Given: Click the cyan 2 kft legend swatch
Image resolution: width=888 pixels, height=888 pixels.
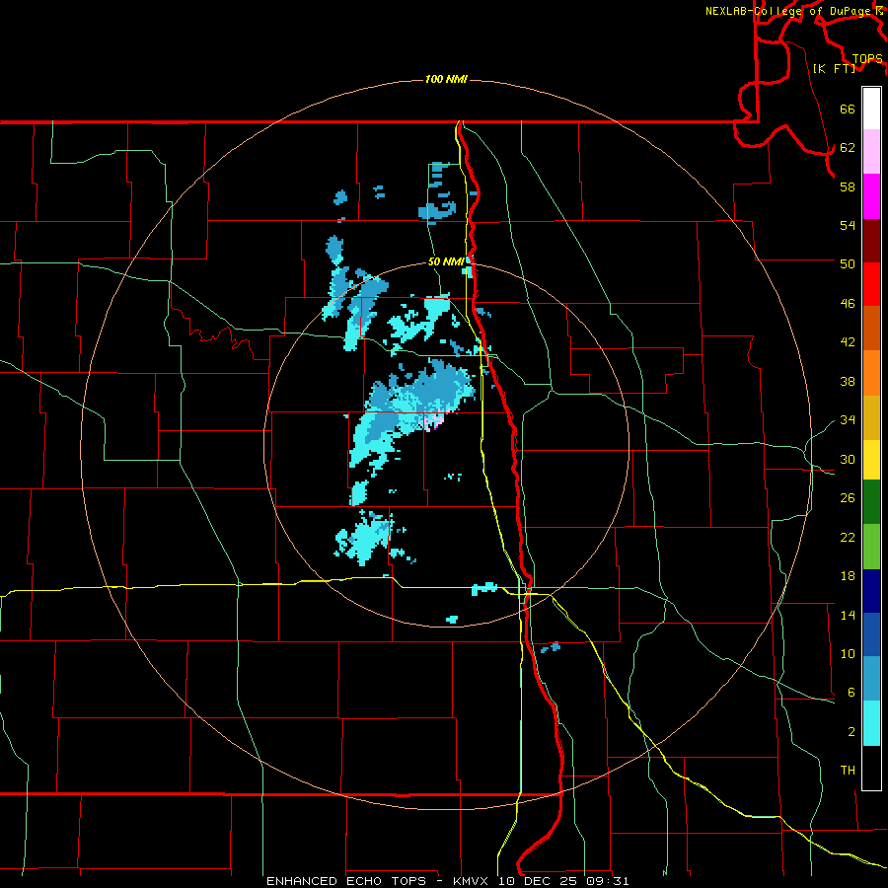Looking at the screenshot, I should [x=871, y=723].
